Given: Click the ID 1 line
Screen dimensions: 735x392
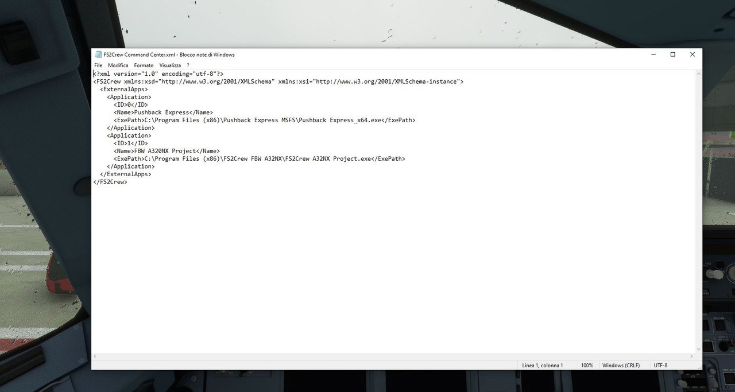Looking at the screenshot, I should (x=130, y=143).
